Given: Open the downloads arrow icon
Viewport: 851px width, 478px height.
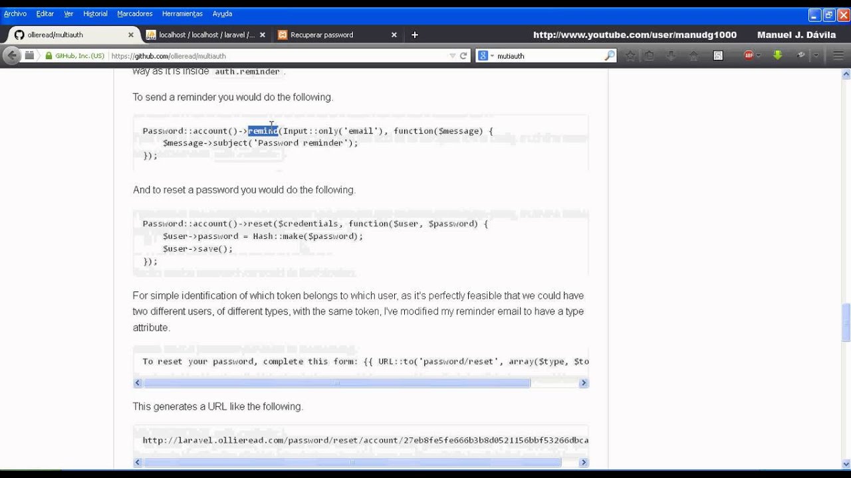Looking at the screenshot, I should [x=671, y=56].
